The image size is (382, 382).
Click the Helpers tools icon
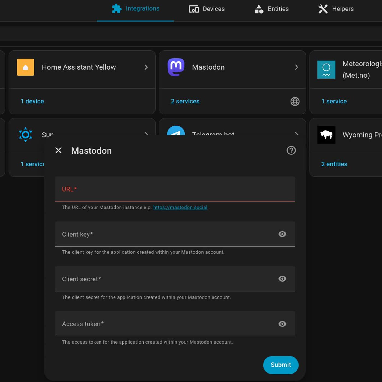[x=323, y=9]
